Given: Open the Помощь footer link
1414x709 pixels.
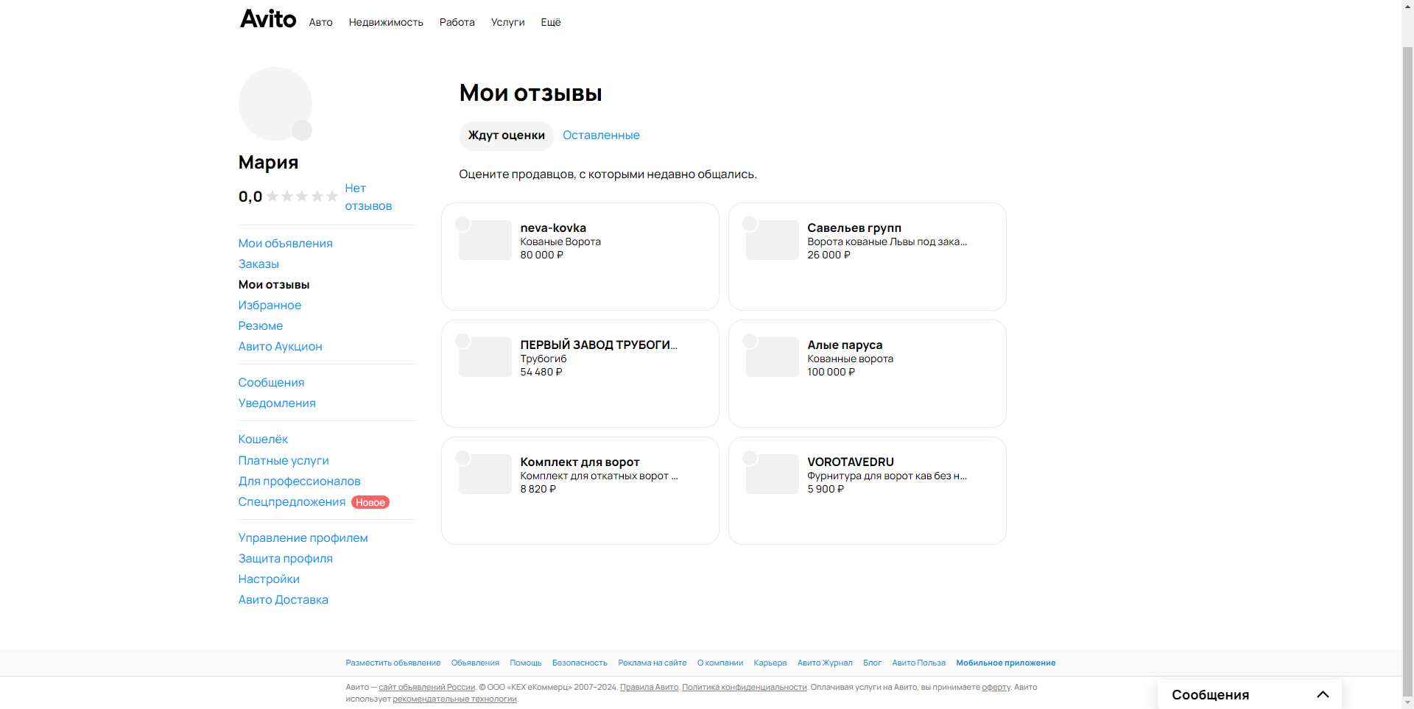Looking at the screenshot, I should pos(526,663).
